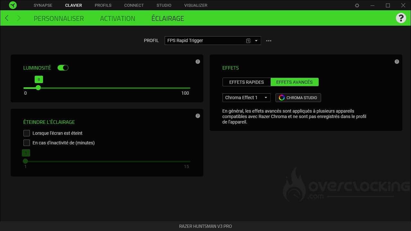Open the Chroma Effect 1 dropdown
411x231 pixels.
click(247, 98)
